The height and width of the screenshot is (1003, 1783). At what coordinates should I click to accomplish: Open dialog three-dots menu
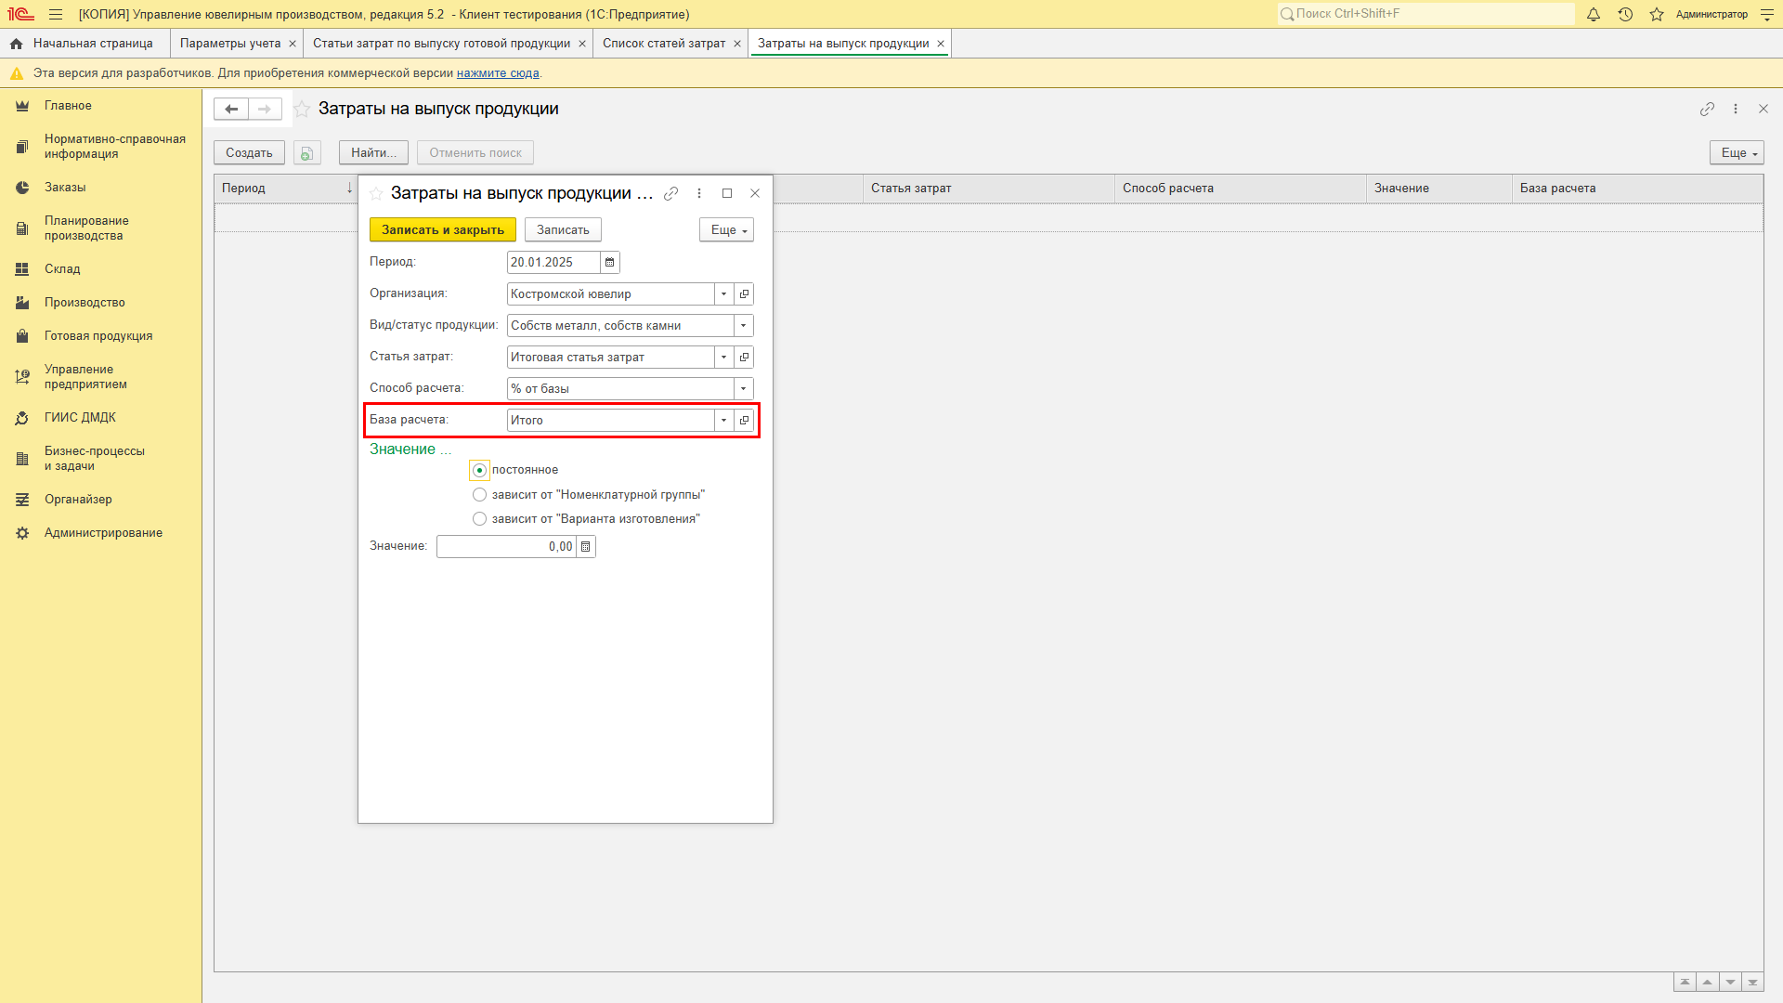pos(699,193)
